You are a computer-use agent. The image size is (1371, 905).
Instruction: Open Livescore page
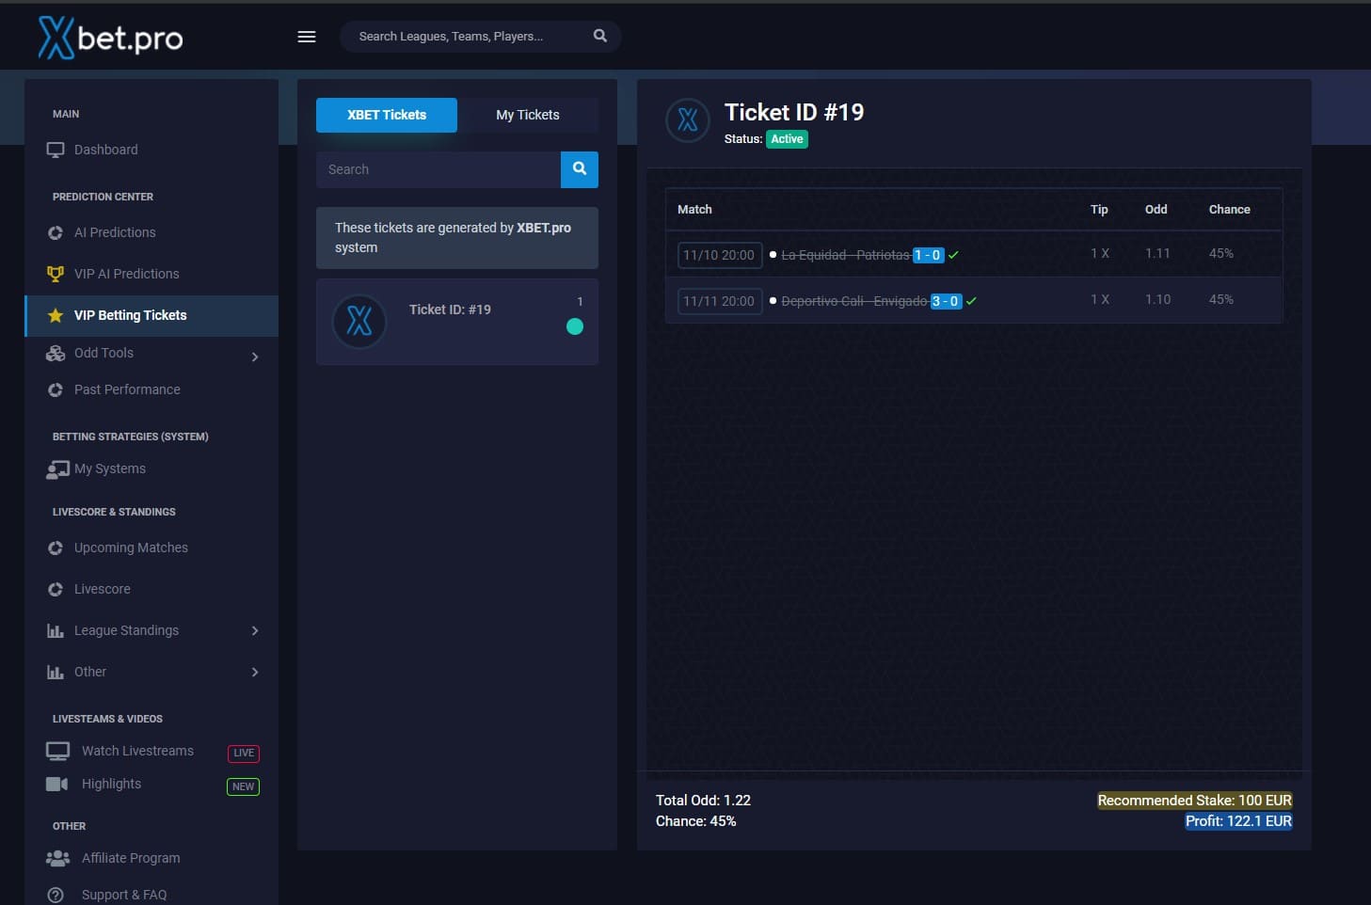point(103,589)
